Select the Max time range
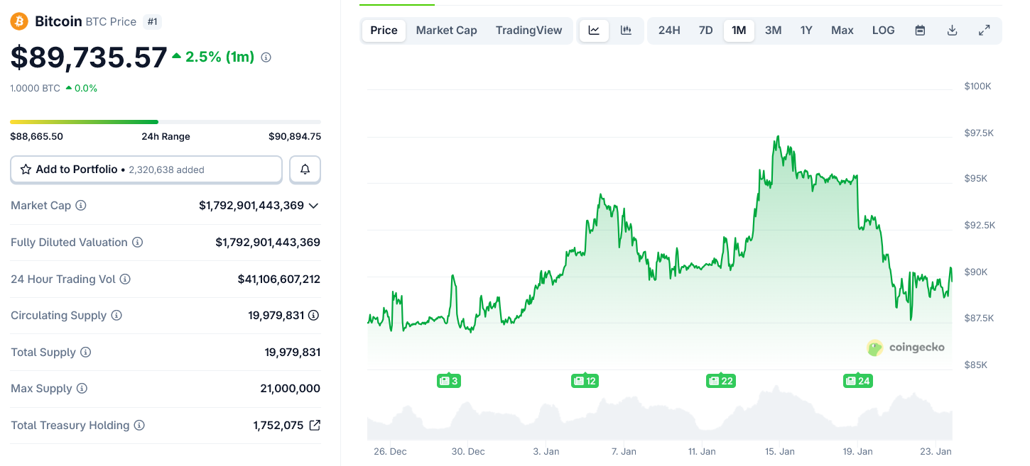1030x466 pixels. click(842, 30)
